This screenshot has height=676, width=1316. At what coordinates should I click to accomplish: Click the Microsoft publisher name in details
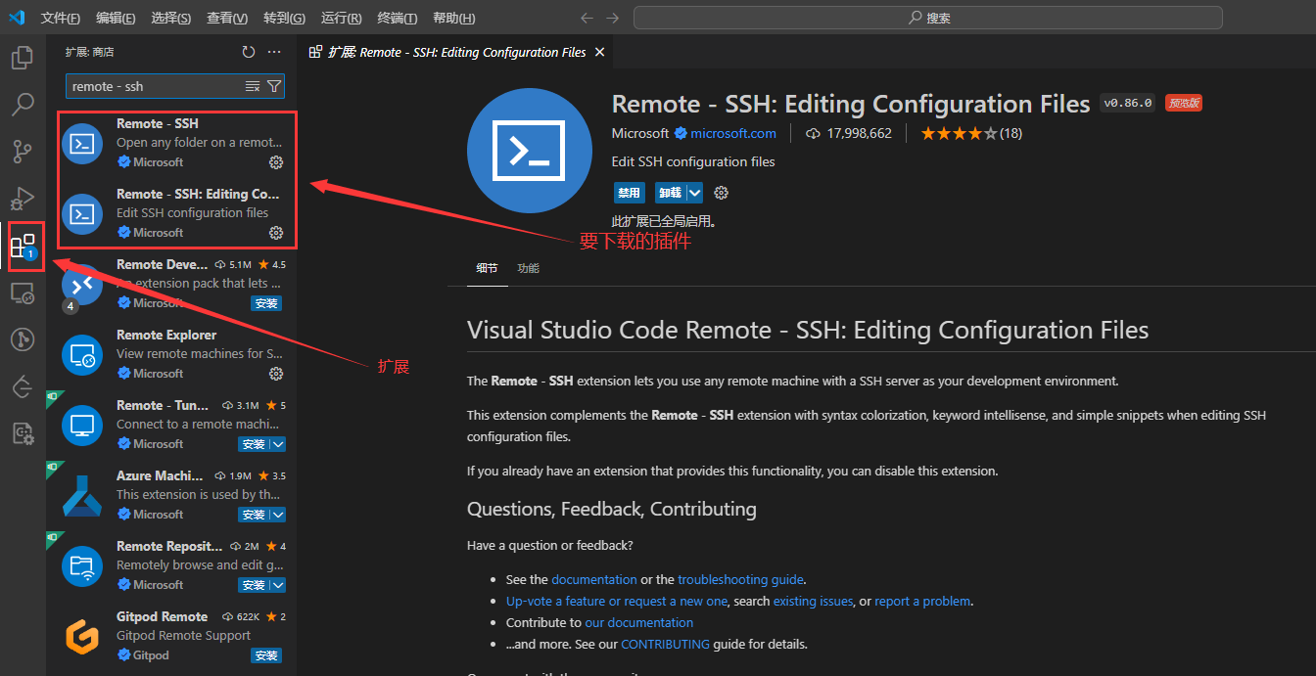click(640, 133)
